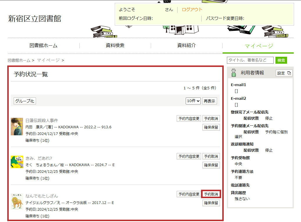This screenshot has width=301, height=222.
Task: Focus the title or author search field
Action: click(250, 60)
